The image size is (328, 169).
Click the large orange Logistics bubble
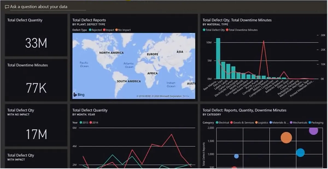[x=286, y=138]
